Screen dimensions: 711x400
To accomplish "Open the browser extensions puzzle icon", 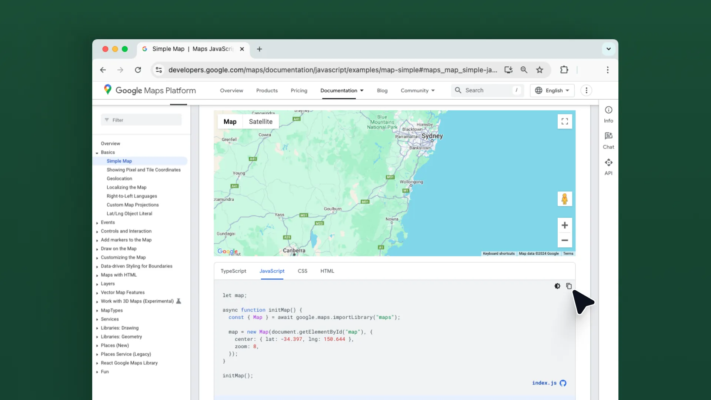I will tap(564, 70).
